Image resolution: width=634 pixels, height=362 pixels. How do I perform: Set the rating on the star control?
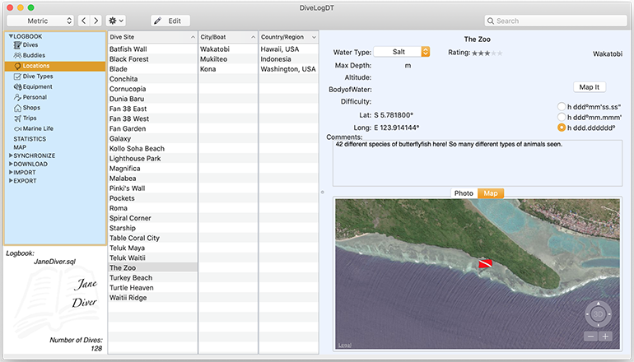pyautogui.click(x=487, y=53)
